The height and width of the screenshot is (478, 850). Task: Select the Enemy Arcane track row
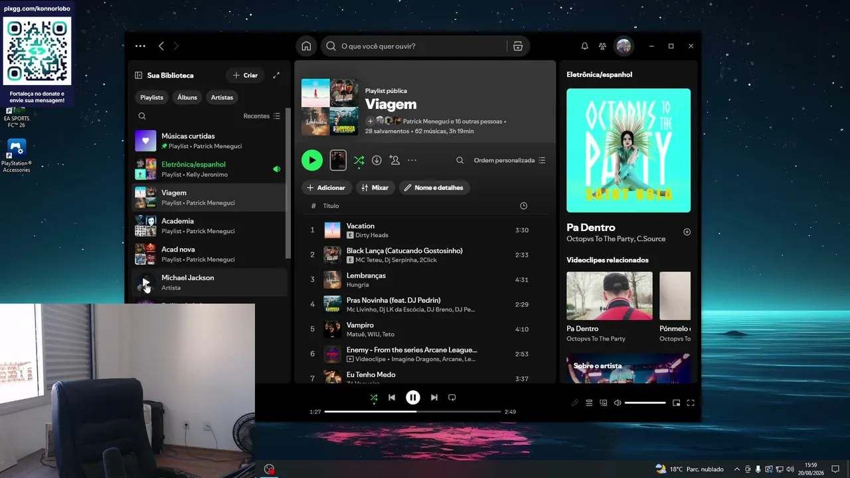click(425, 354)
